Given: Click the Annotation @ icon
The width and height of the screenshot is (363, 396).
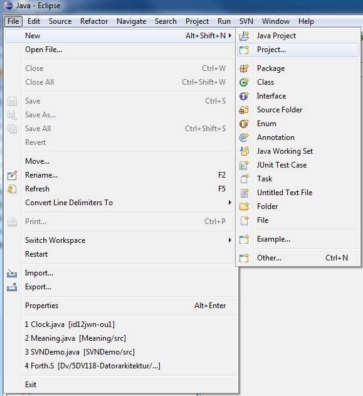Looking at the screenshot, I should click(x=244, y=137).
